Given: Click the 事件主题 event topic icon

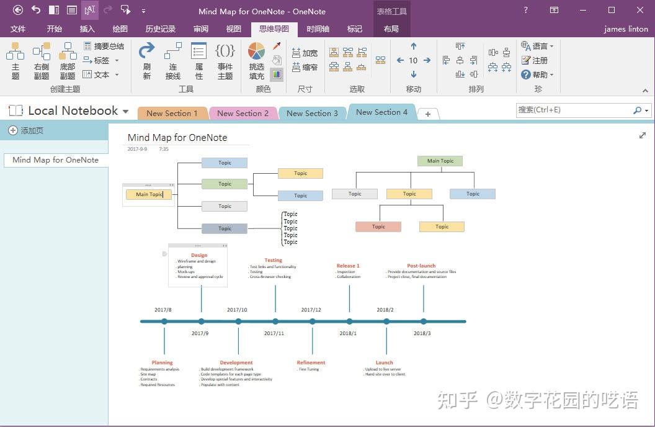Looking at the screenshot, I should pyautogui.click(x=225, y=60).
